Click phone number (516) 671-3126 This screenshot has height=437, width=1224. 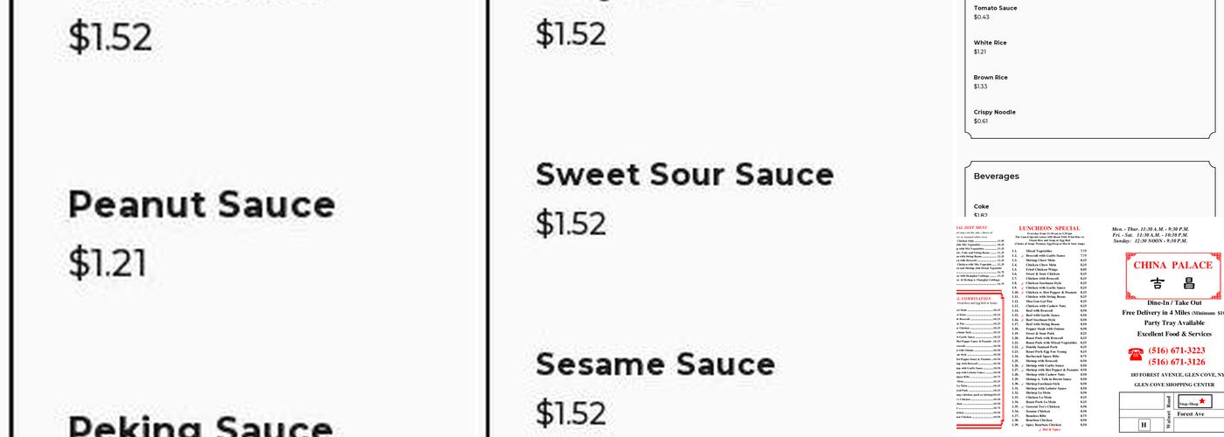pyautogui.click(x=1176, y=362)
